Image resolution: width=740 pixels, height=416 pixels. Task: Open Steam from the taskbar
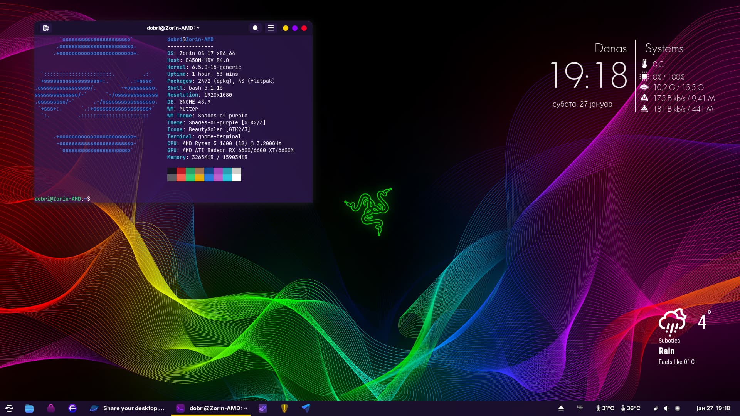pos(262,408)
